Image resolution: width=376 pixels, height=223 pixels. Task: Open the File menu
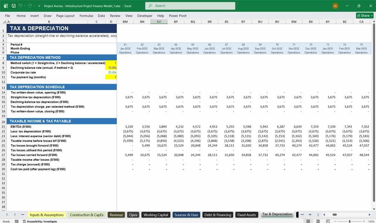8,15
